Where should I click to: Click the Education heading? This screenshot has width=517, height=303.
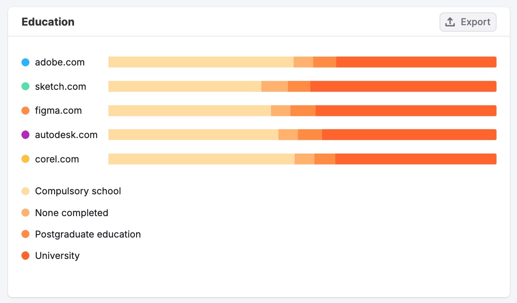point(47,21)
